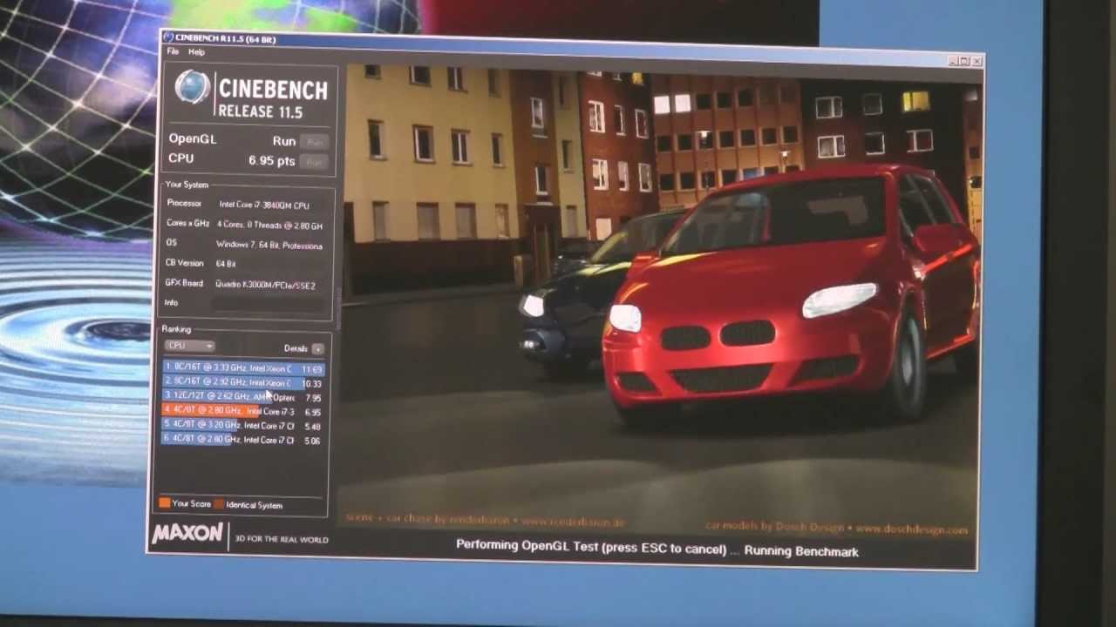Click the Cinebench title bar app icon
Viewport: 1116px width, 627px height.
tap(168, 37)
